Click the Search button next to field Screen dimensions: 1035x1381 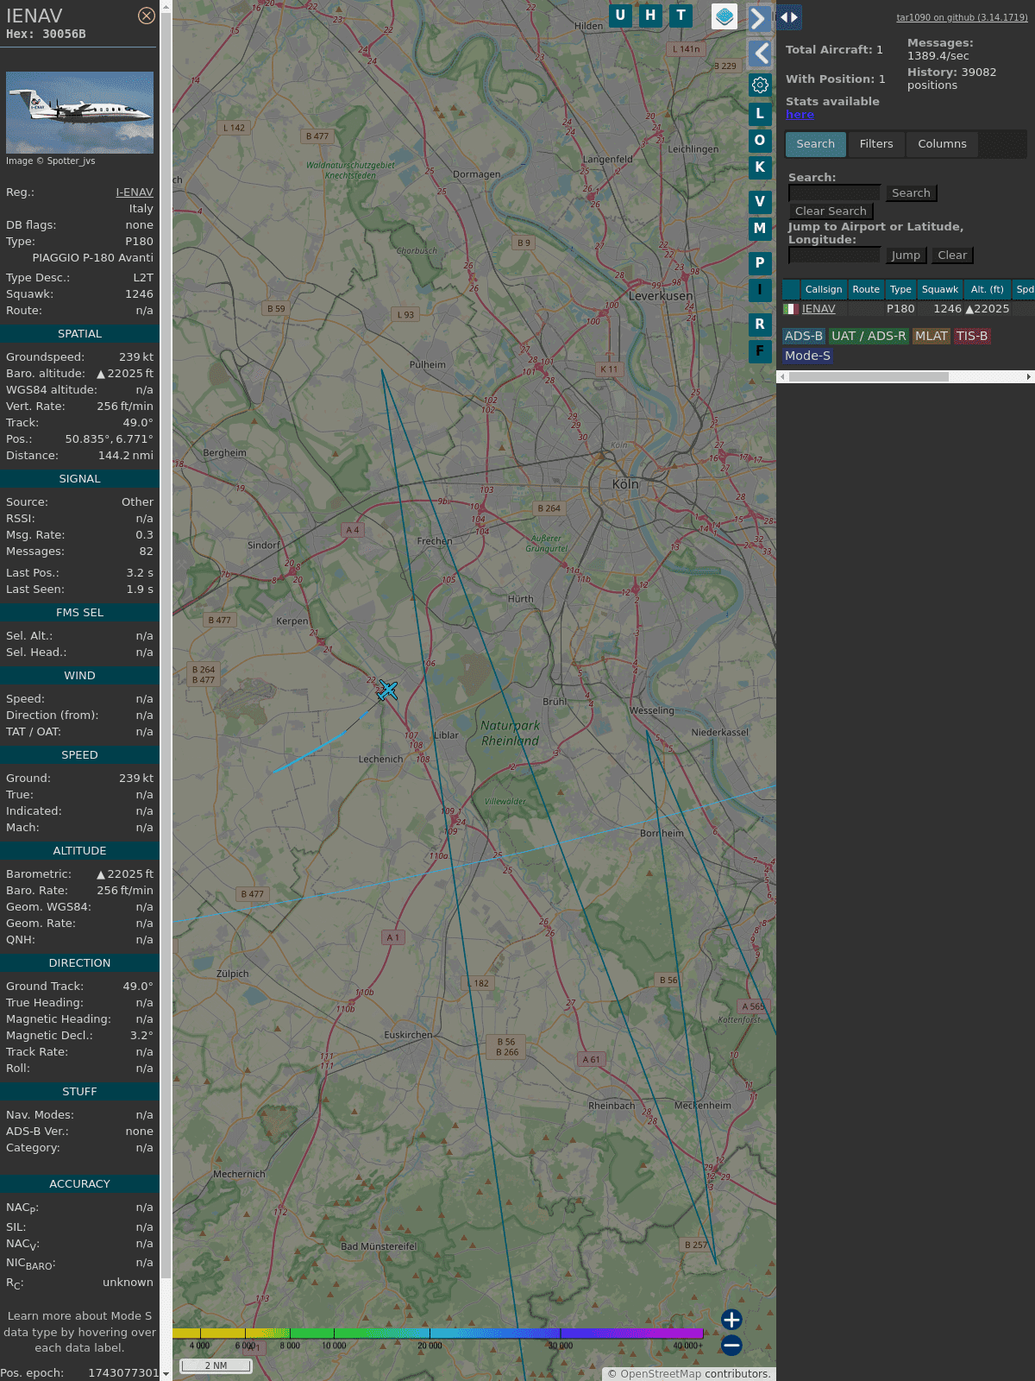tap(911, 193)
